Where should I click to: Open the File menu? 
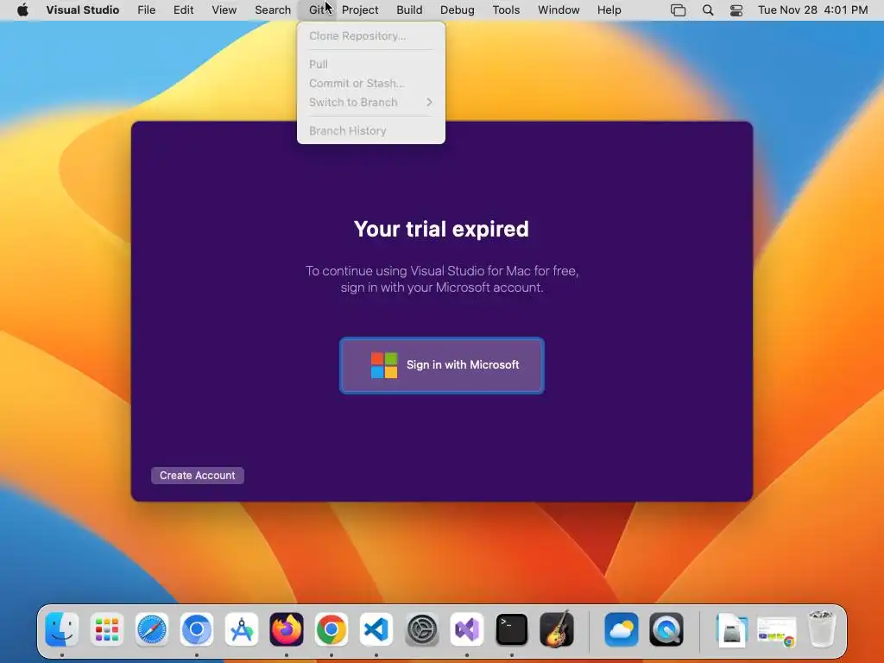click(x=147, y=9)
